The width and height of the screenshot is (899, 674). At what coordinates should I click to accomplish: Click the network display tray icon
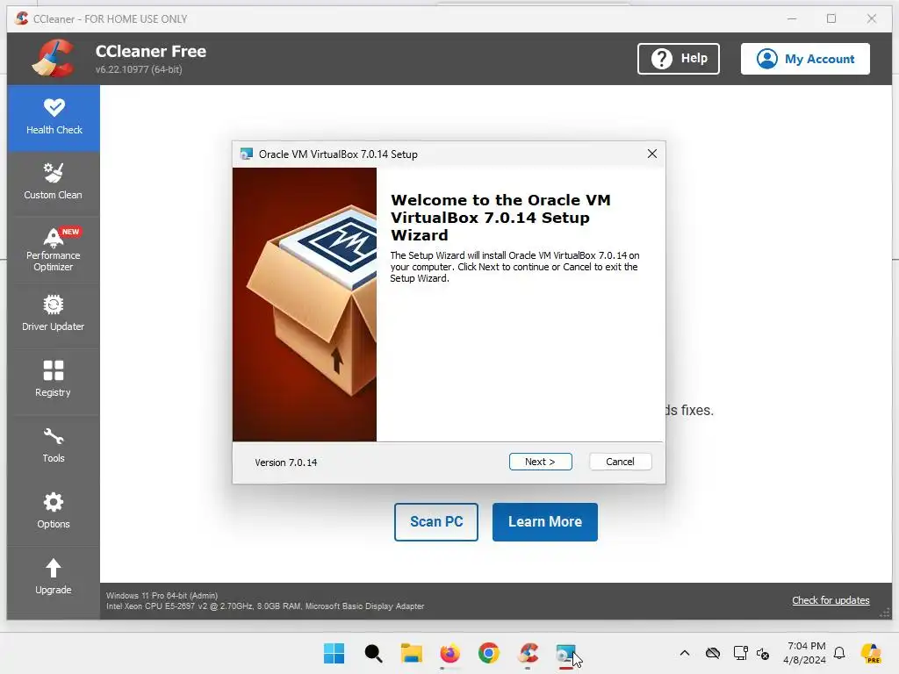[x=740, y=653]
